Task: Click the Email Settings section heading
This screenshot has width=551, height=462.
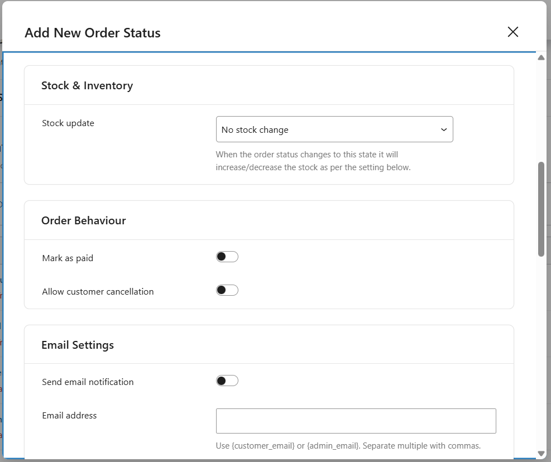Action: point(78,345)
